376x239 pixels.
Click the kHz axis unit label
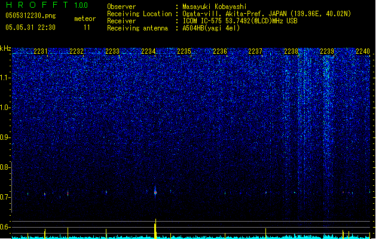tap(5, 48)
